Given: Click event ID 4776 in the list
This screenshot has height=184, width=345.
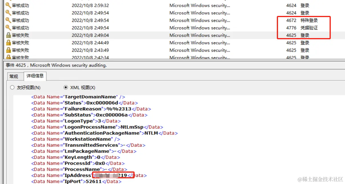Looking at the screenshot, I should pyautogui.click(x=291, y=28).
